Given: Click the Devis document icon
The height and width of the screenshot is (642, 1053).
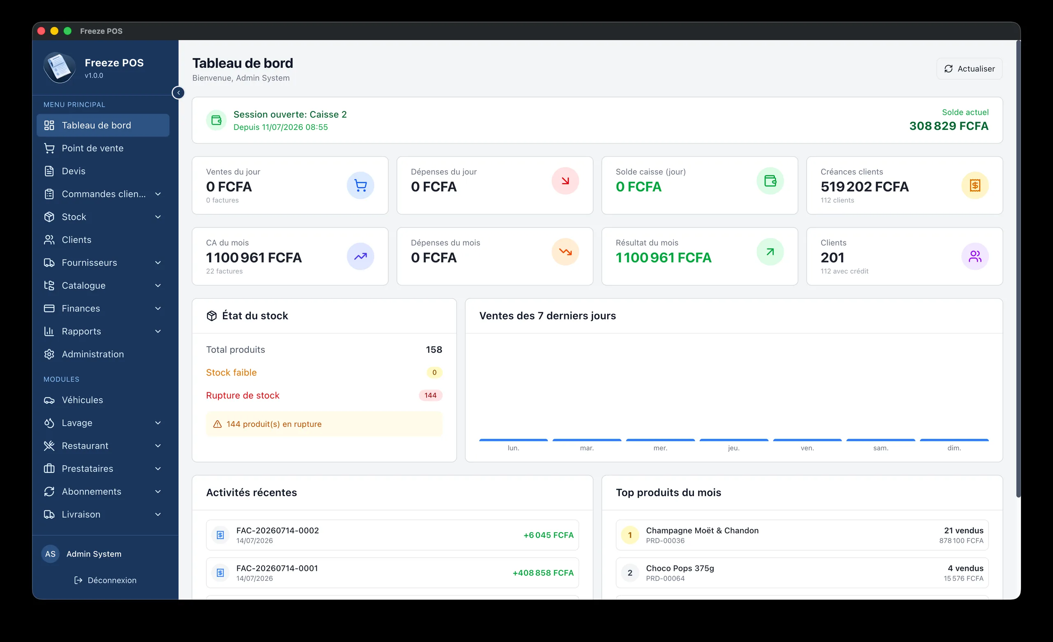Looking at the screenshot, I should pos(49,171).
